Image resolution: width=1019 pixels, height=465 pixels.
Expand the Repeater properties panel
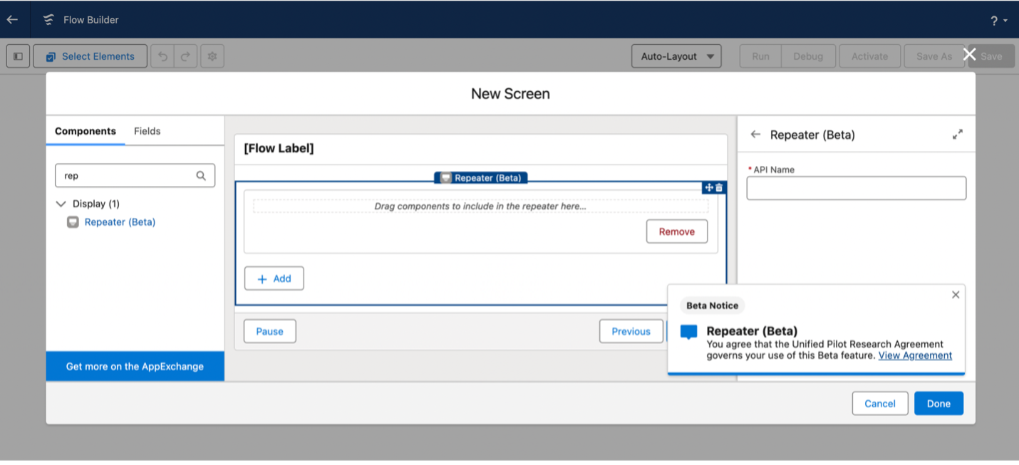[957, 135]
